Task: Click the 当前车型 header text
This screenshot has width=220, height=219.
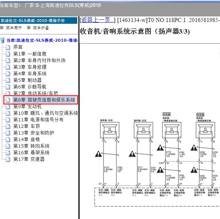Action: coord(50,5)
